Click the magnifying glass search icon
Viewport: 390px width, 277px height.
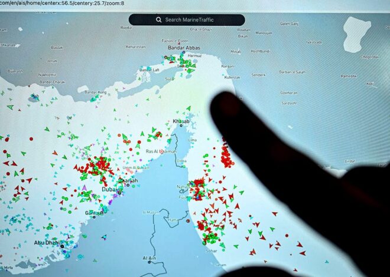[x=159, y=19]
